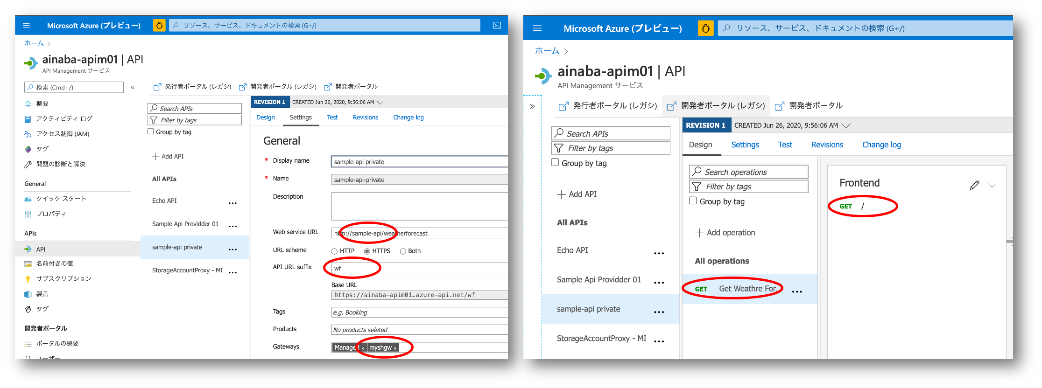Click GET / frontend operation
Screen dimensions: 1042x388
click(852, 207)
